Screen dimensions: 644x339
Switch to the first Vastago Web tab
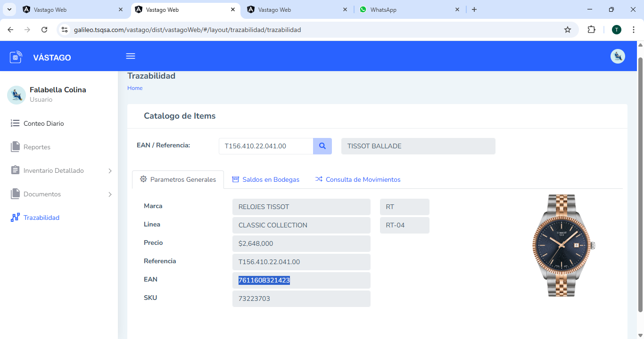[x=73, y=9]
